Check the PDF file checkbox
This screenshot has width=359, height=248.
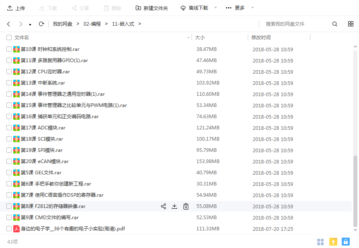9,229
